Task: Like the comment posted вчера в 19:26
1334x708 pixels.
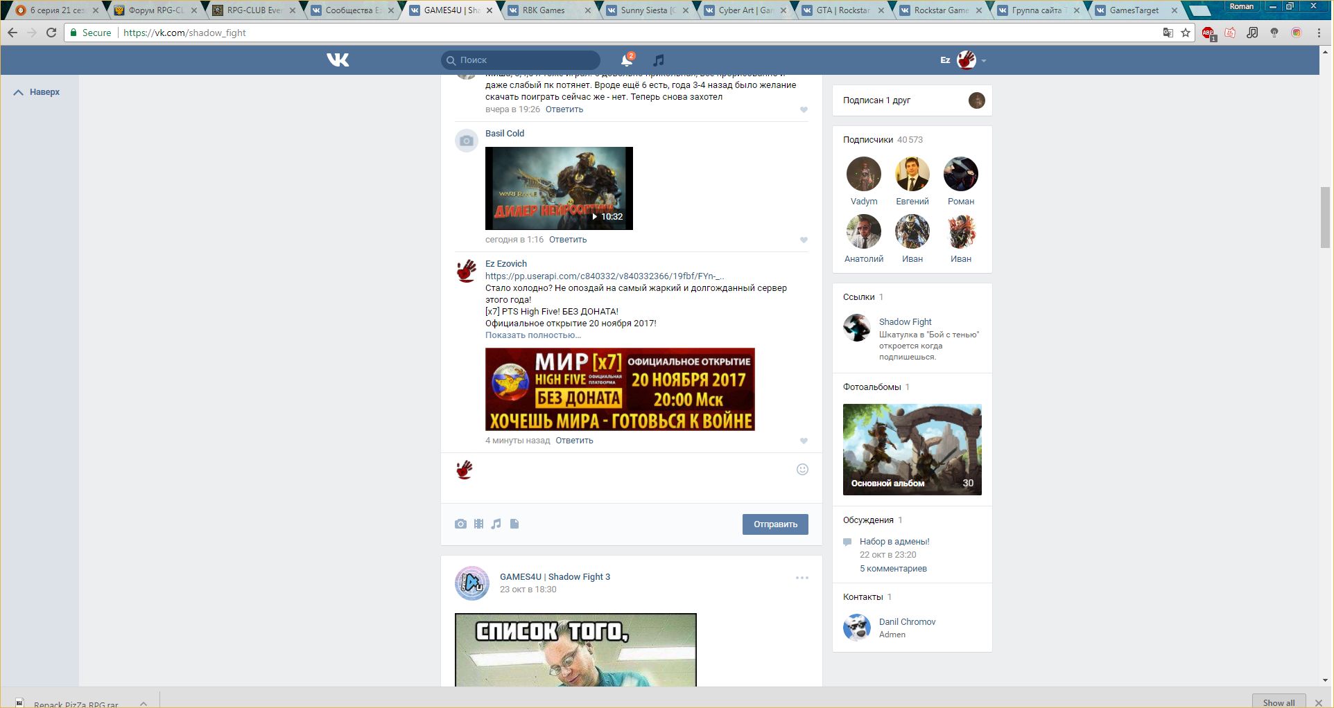Action: pyautogui.click(x=804, y=110)
